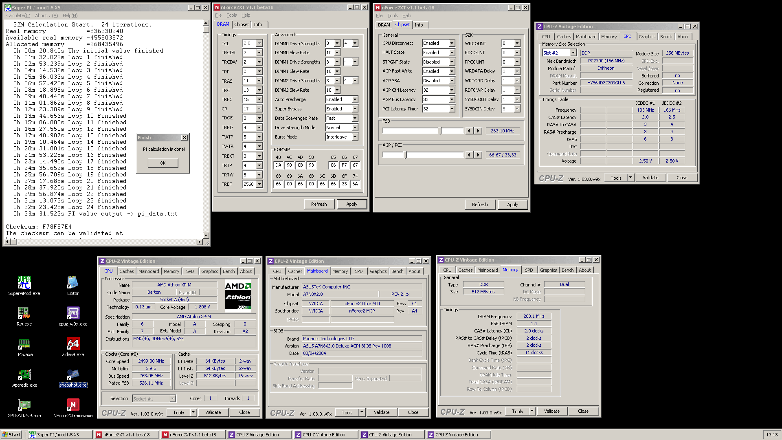Click Apply in the DRAM nForce2XT window

pos(351,204)
